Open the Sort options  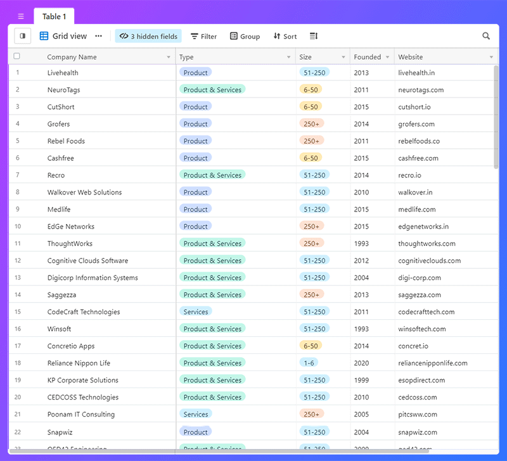coord(285,36)
